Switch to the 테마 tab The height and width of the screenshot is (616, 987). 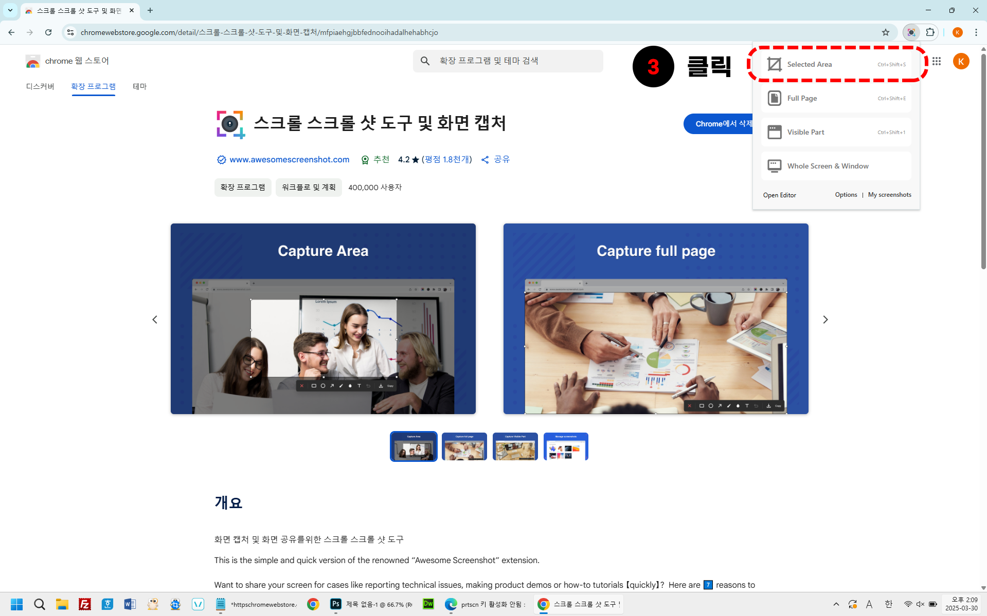140,86
